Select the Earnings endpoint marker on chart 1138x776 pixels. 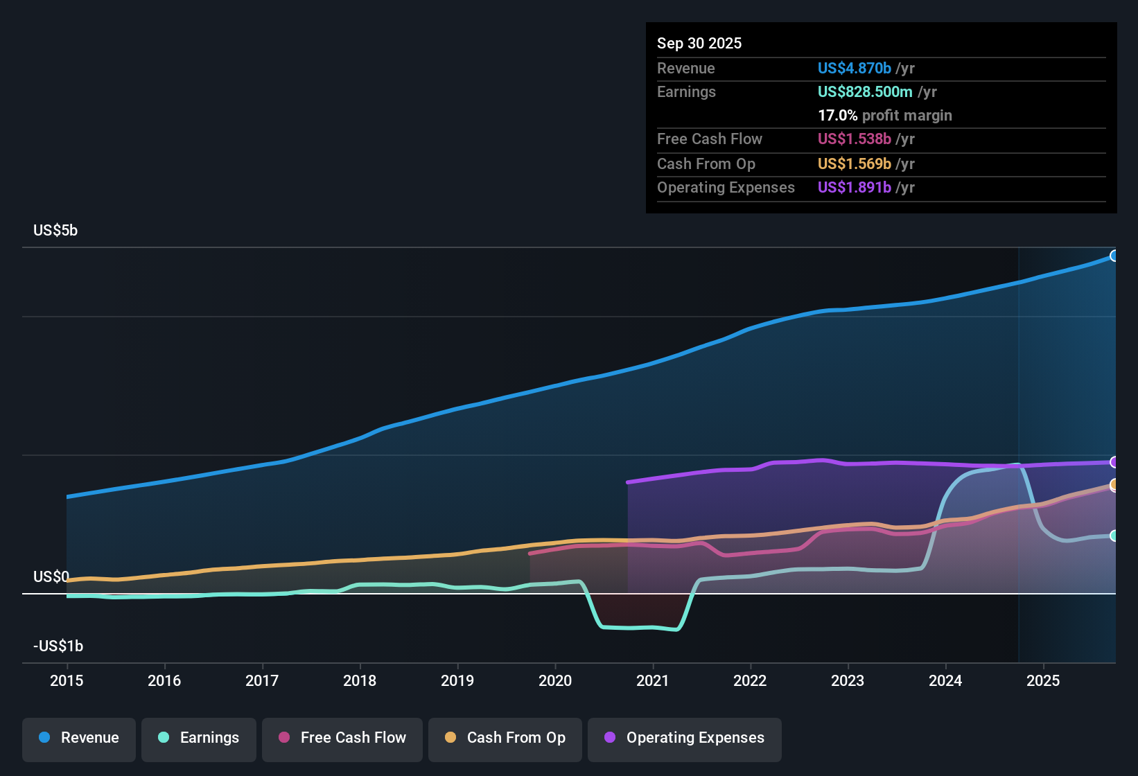(x=1114, y=536)
